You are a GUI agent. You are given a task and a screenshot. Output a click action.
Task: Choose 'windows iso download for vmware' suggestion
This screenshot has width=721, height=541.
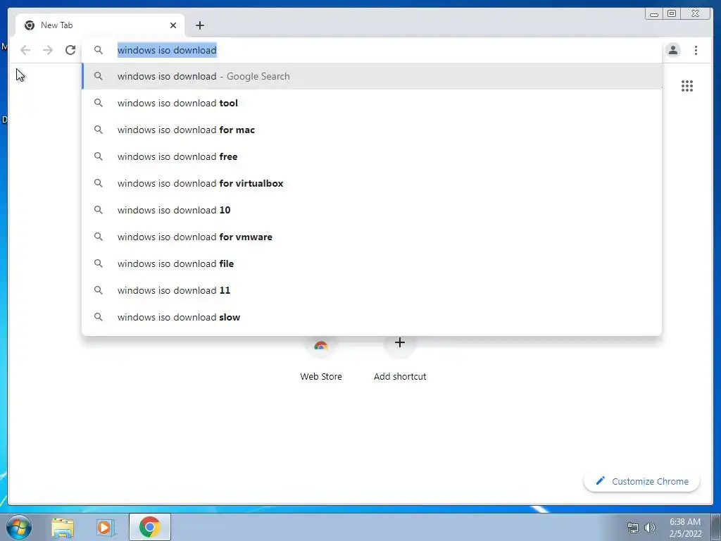click(372, 237)
